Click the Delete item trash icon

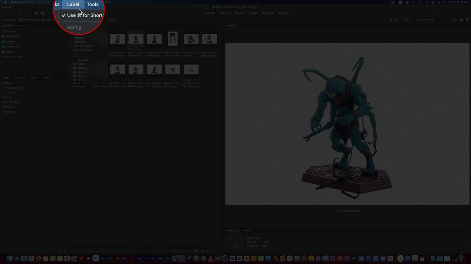[467, 20]
